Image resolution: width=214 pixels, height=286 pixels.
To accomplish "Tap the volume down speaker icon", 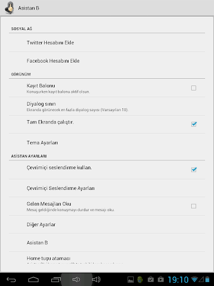I will tap(76, 279).
